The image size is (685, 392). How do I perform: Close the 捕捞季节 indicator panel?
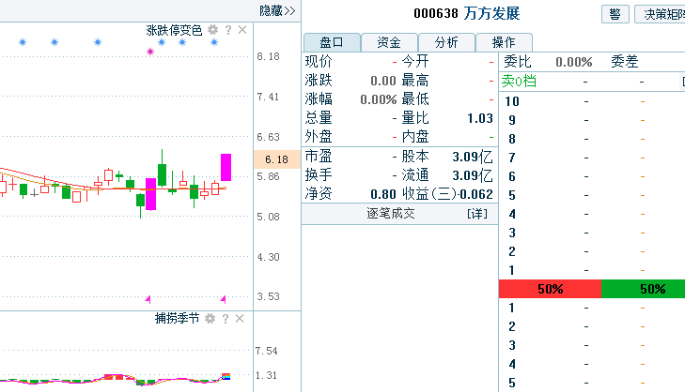click(x=242, y=319)
